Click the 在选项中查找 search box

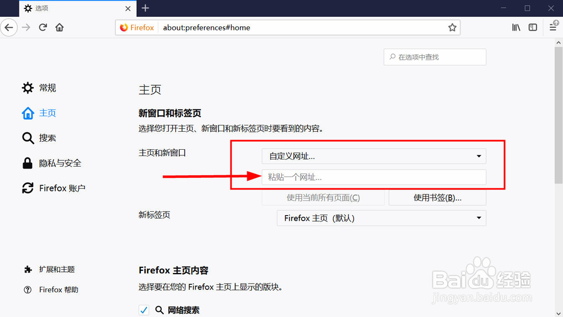[435, 57]
